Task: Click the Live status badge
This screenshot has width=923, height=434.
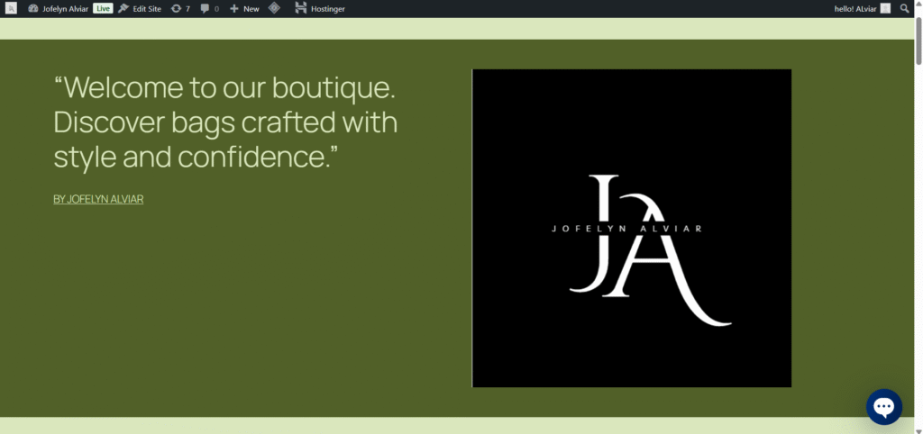Action: point(103,8)
